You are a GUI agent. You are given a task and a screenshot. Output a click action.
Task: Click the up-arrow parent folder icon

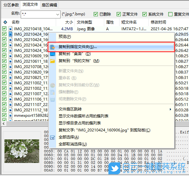tap(5, 22)
